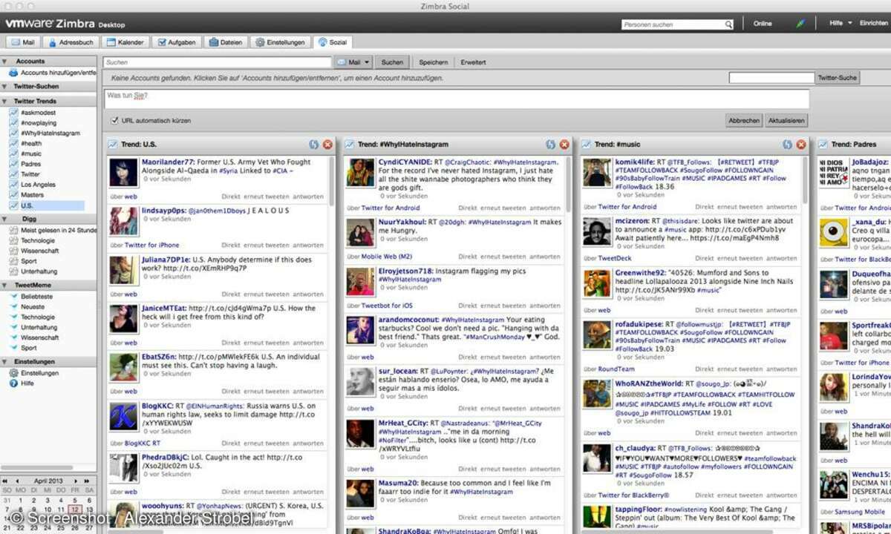The width and height of the screenshot is (891, 534).
Task: Close the Trend: #music column
Action: 801,144
